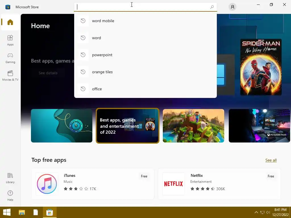Select the history icon beside word mobile
Viewport: 291px width, 218px height.
click(x=83, y=21)
